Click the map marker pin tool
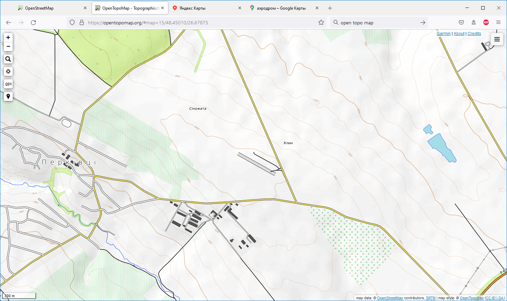This screenshot has height=301, width=507. click(x=8, y=96)
